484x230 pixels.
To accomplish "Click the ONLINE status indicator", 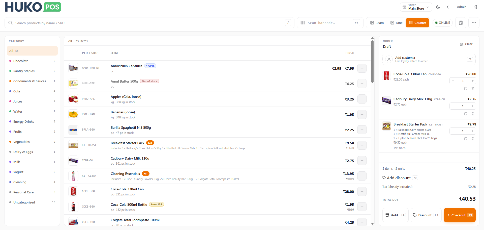I will 443,23.
